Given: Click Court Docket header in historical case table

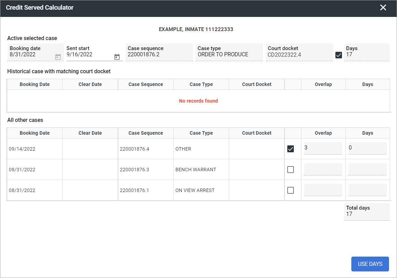Looking at the screenshot, I should point(257,84).
